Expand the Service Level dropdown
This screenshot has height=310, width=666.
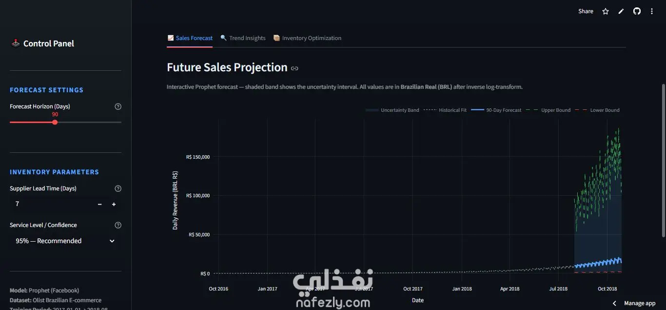[65, 241]
